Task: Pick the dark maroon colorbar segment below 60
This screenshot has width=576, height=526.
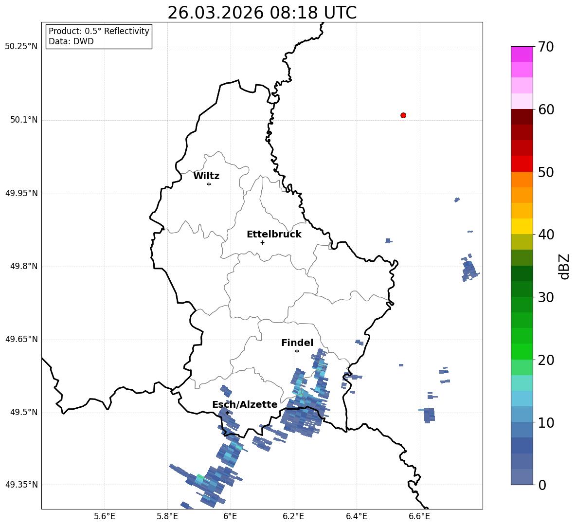Action: pos(522,117)
